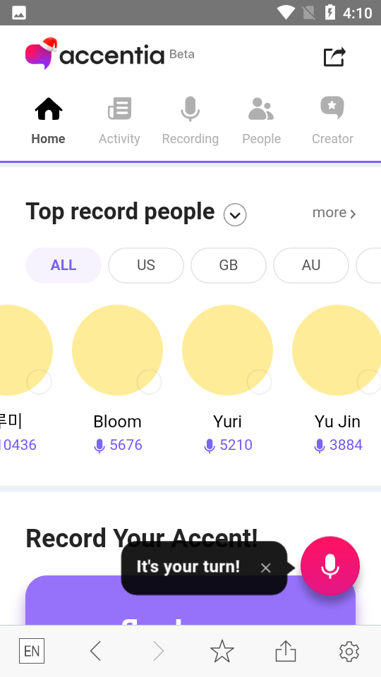381x677 pixels.
Task: Select the name Yu Jin
Action: pos(337,422)
